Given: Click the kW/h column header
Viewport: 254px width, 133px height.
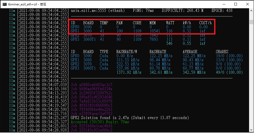Looking at the screenshot, I should pos(187,23).
